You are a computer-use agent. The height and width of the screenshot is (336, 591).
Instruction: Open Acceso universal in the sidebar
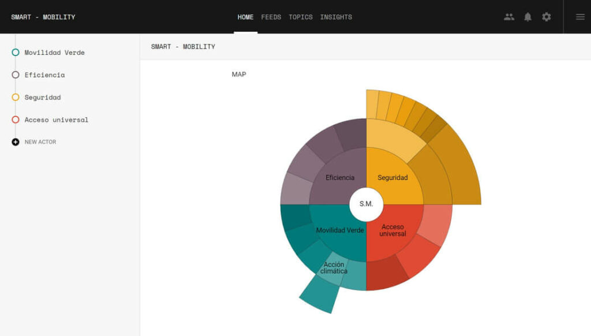click(56, 120)
